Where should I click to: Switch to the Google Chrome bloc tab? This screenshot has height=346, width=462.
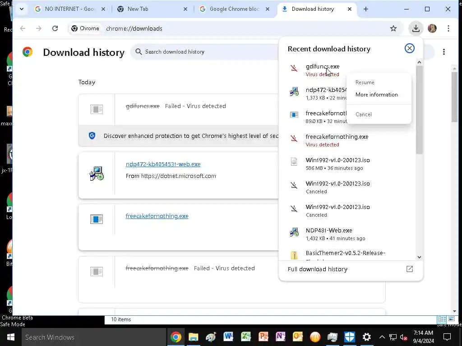[x=235, y=9]
